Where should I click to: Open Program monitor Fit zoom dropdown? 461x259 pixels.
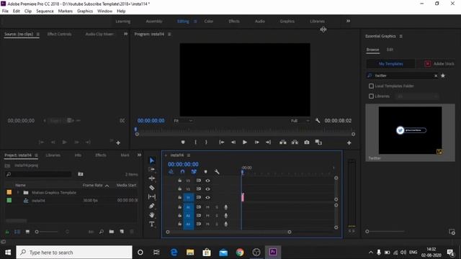(183, 121)
